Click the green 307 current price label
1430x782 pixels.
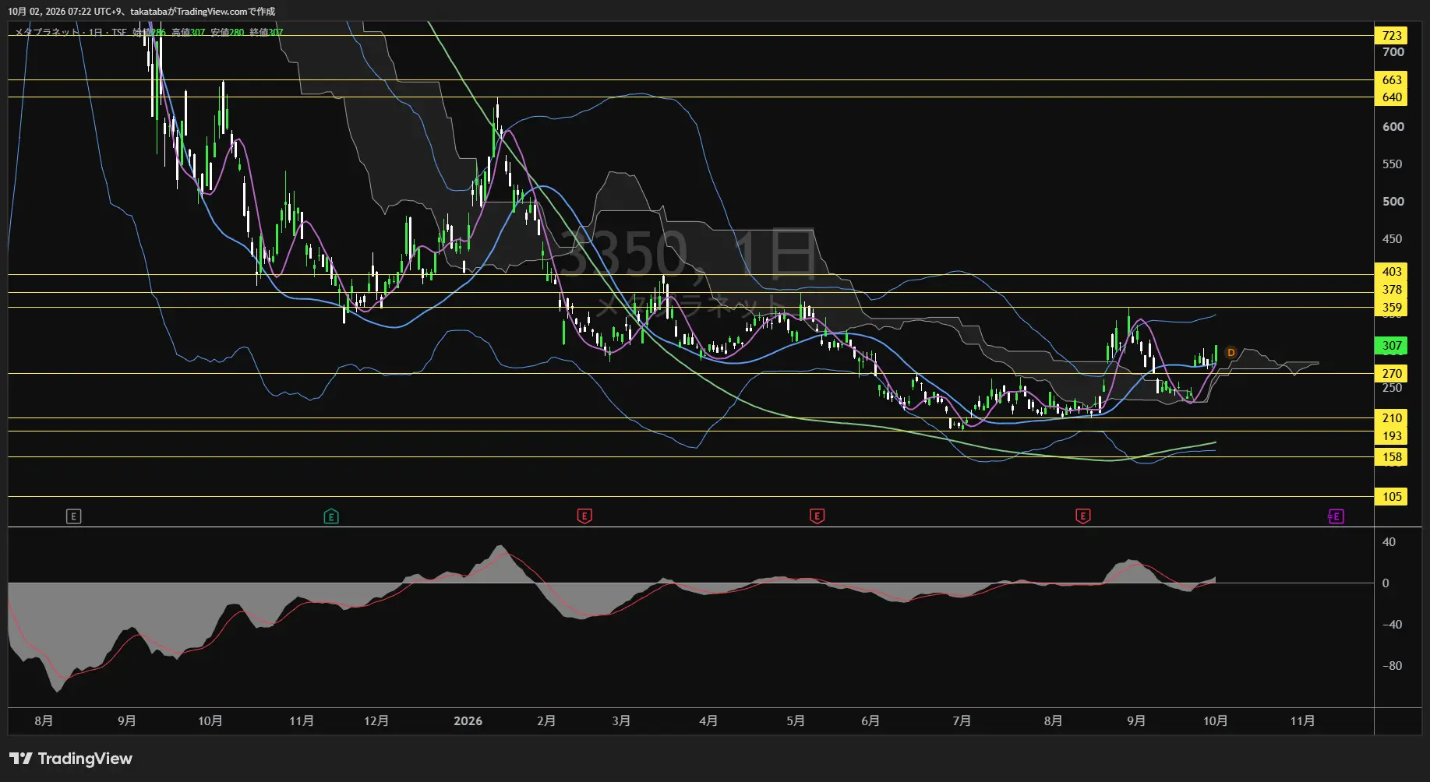(x=1392, y=346)
